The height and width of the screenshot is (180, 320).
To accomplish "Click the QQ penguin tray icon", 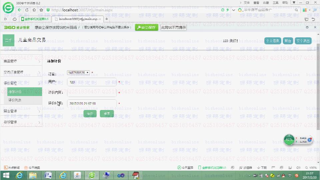I will [283, 175].
